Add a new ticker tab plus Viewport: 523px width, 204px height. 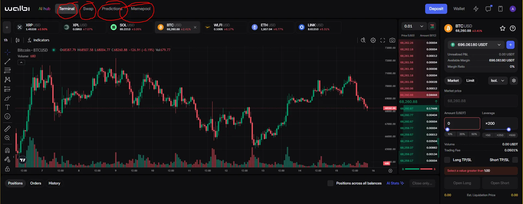point(7,27)
